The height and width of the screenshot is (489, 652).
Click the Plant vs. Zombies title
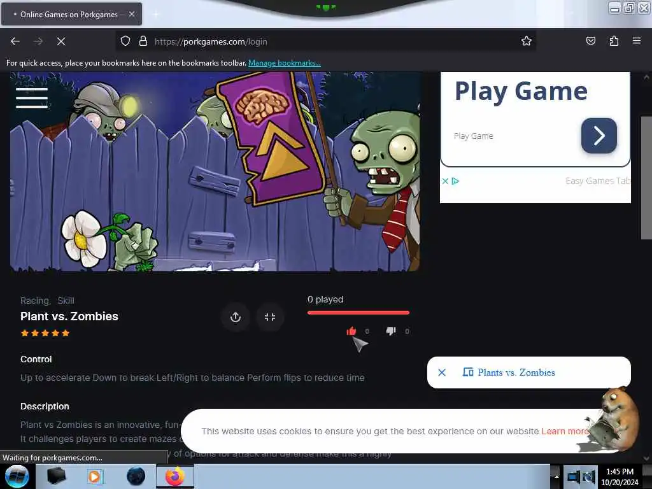69,316
